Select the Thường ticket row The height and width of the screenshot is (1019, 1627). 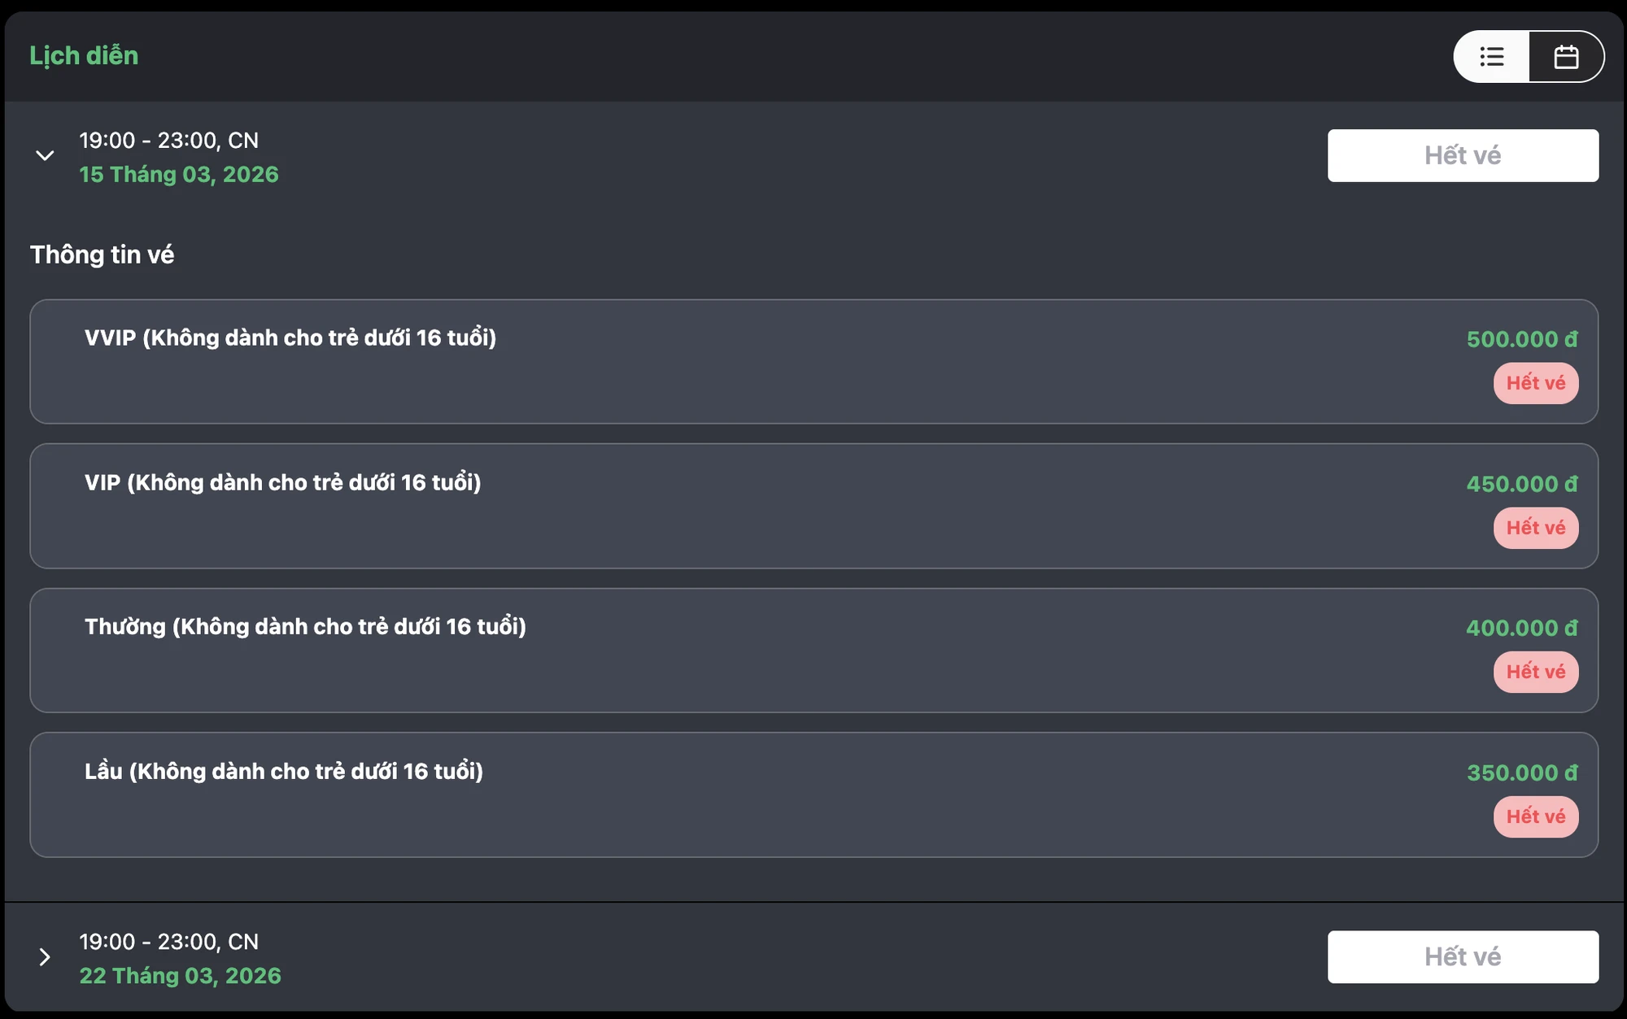pyautogui.click(x=813, y=651)
